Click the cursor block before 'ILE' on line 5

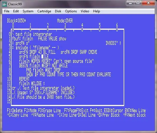pos(42,56)
